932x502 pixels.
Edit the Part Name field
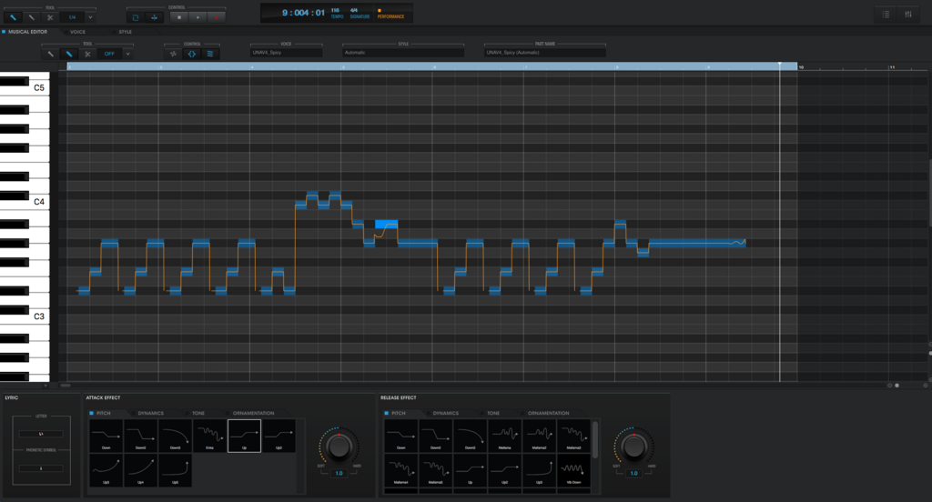545,52
